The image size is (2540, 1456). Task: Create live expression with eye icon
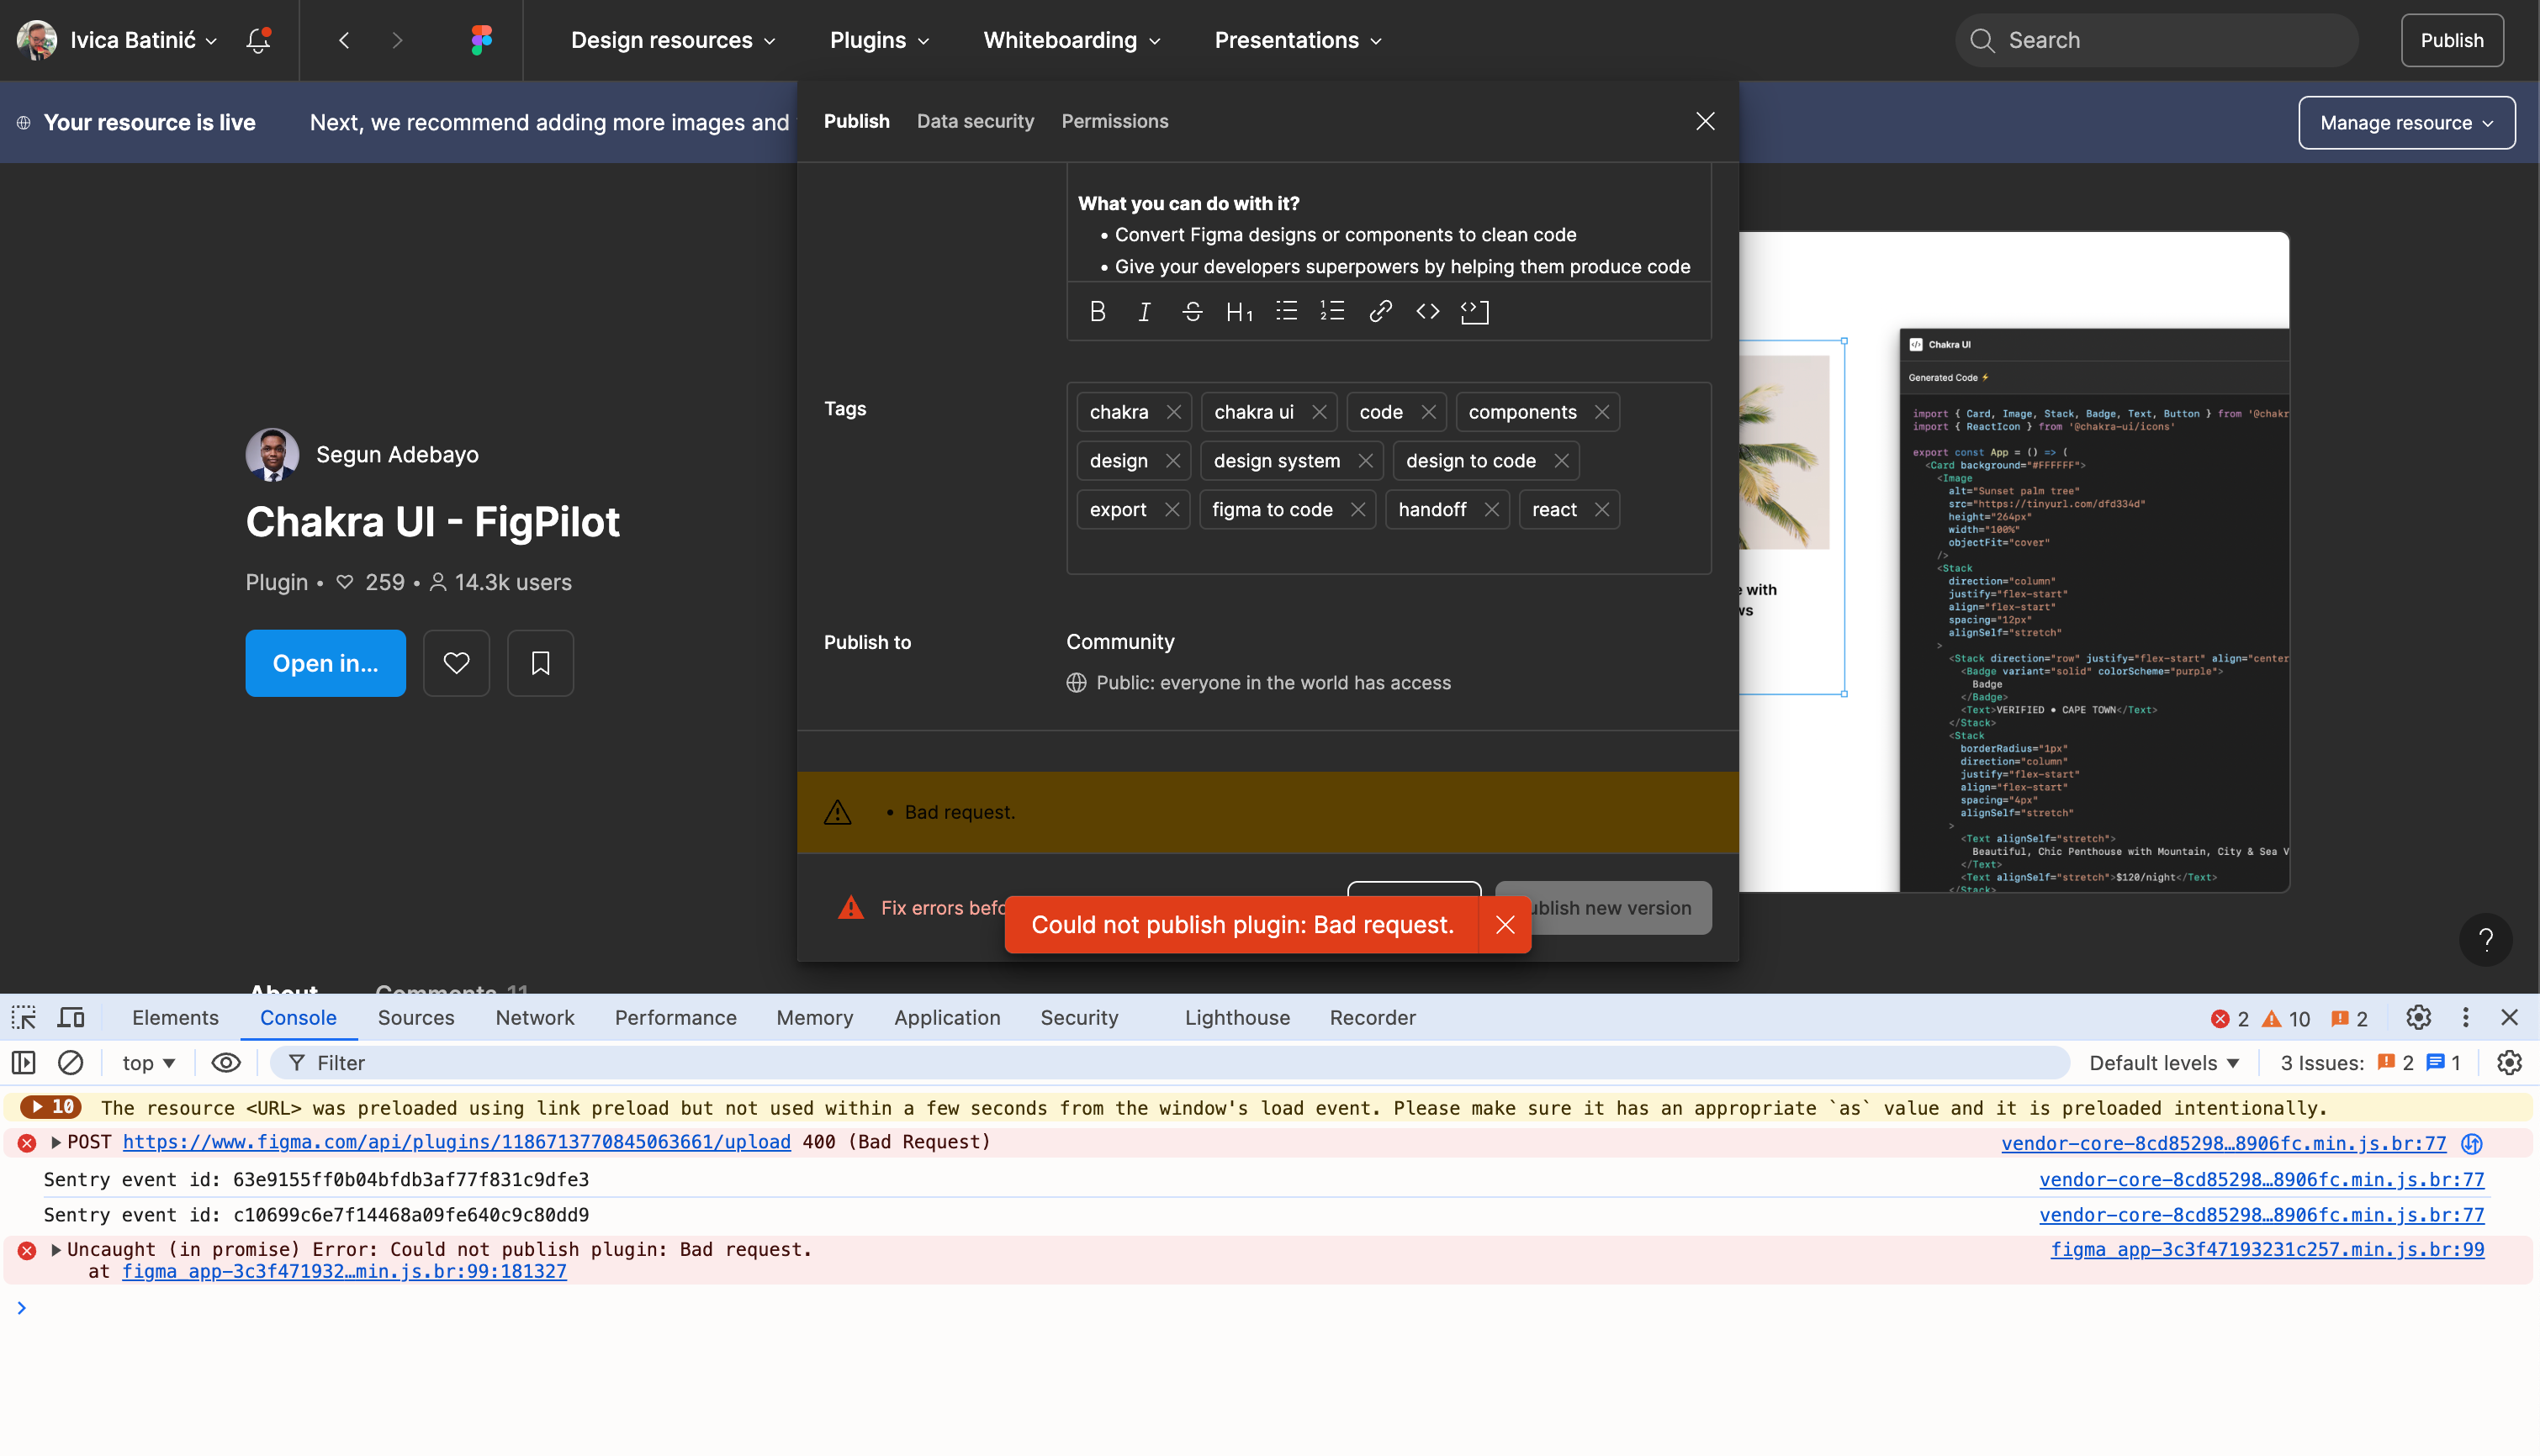pos(226,1063)
